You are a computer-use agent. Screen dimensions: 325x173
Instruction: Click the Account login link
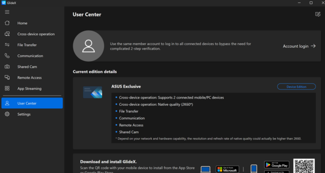coord(299,46)
